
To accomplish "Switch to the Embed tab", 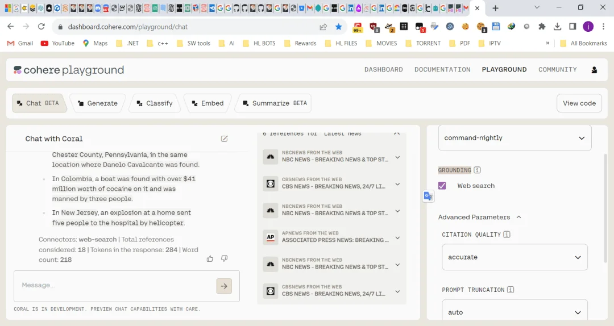I will point(208,103).
